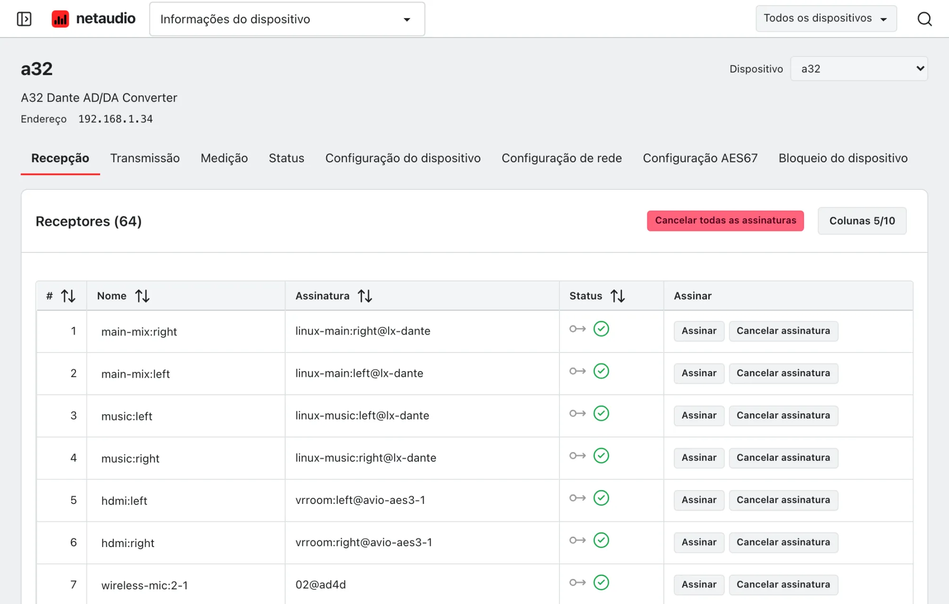Click the flow icon for hdmi:left

pos(577,498)
